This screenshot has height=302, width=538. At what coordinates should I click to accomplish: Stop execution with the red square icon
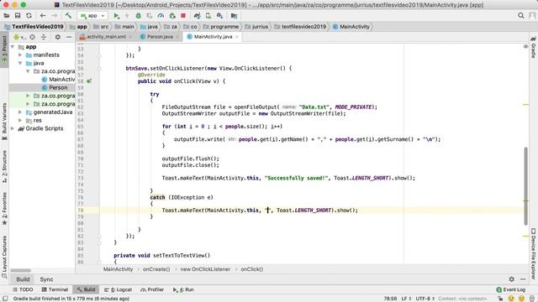[183, 16]
